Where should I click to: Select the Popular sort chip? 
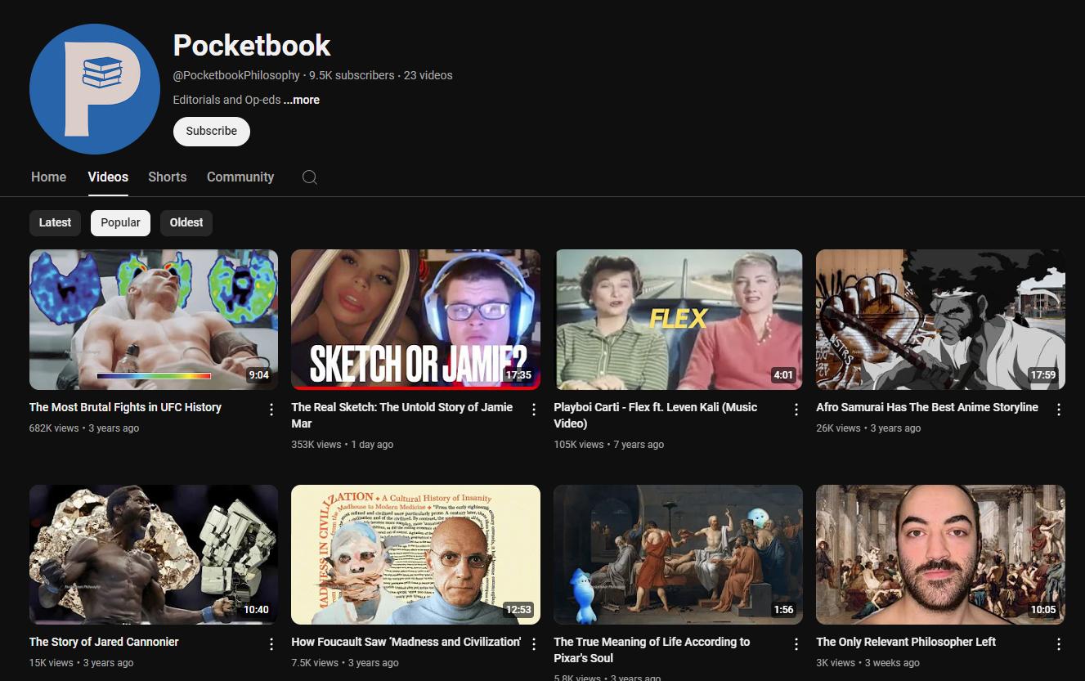point(120,222)
